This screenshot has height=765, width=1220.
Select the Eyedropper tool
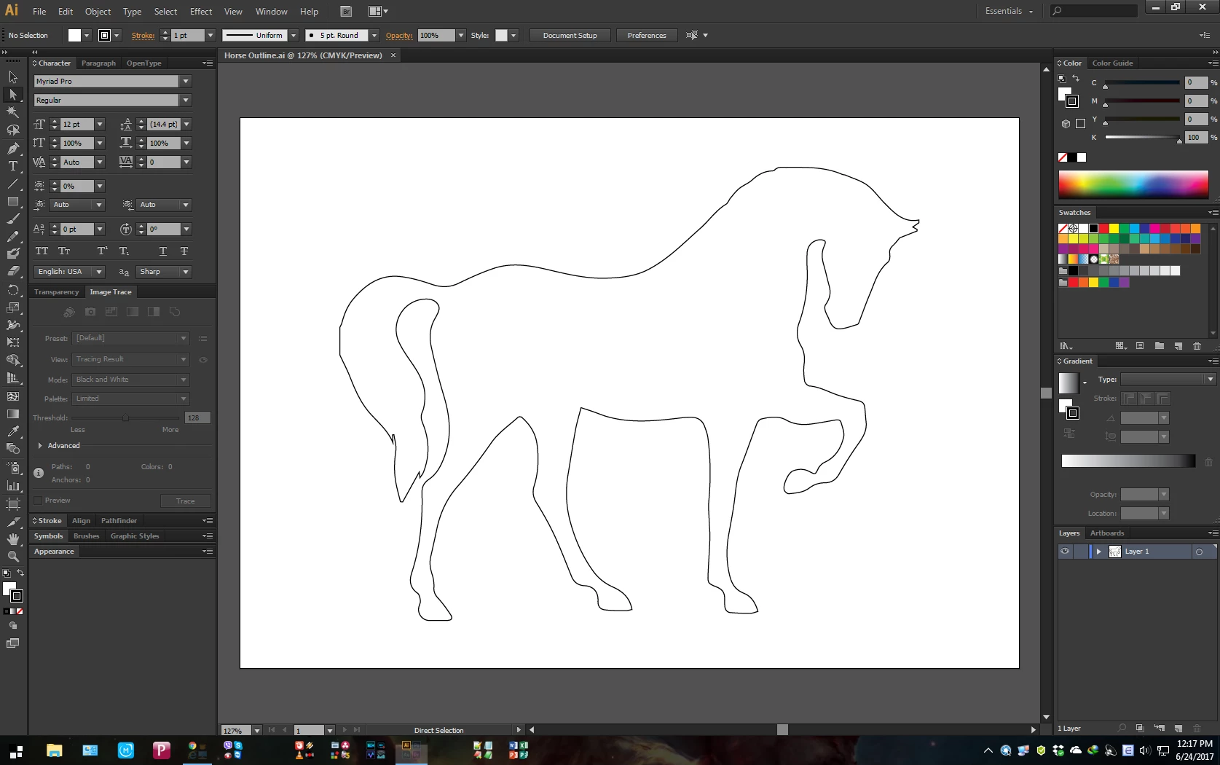click(x=12, y=431)
